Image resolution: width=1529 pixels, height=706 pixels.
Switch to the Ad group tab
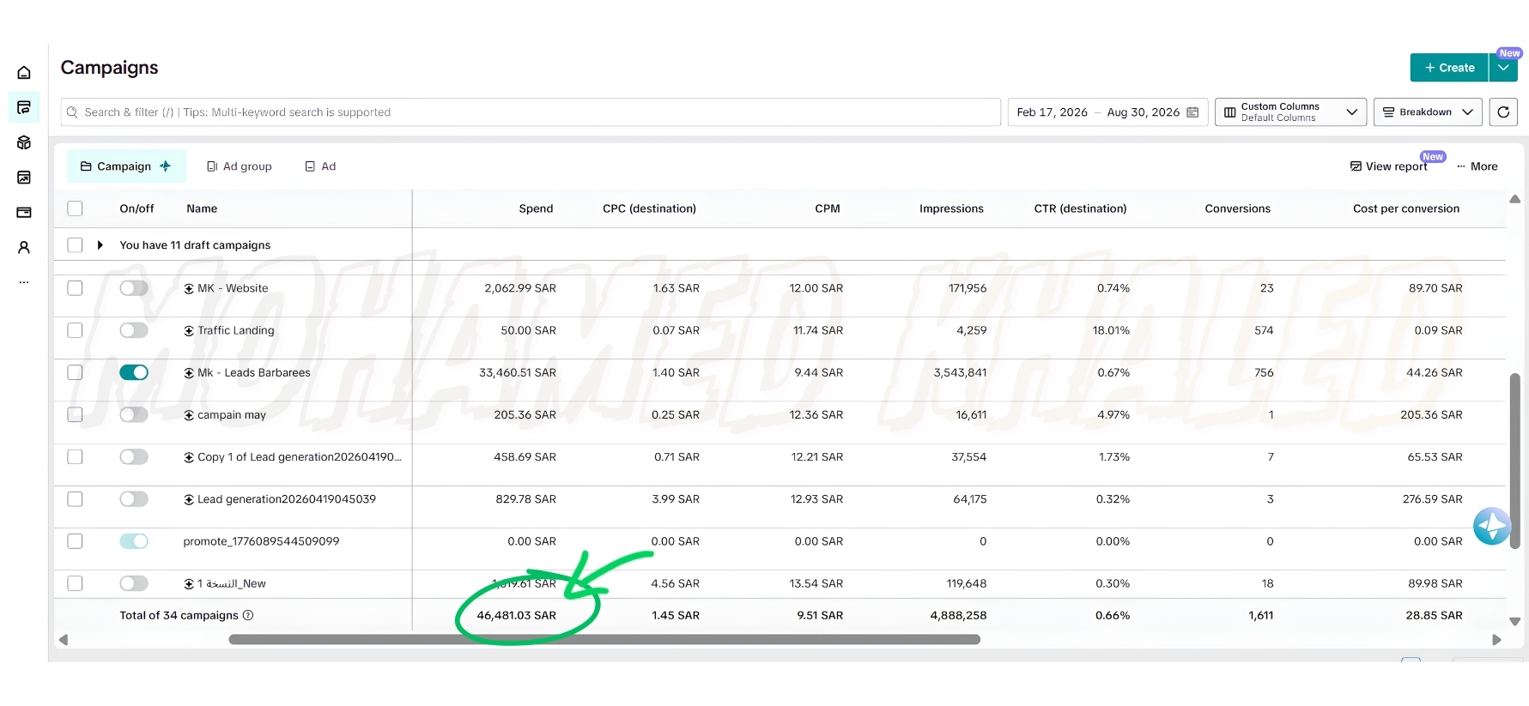pyautogui.click(x=239, y=166)
